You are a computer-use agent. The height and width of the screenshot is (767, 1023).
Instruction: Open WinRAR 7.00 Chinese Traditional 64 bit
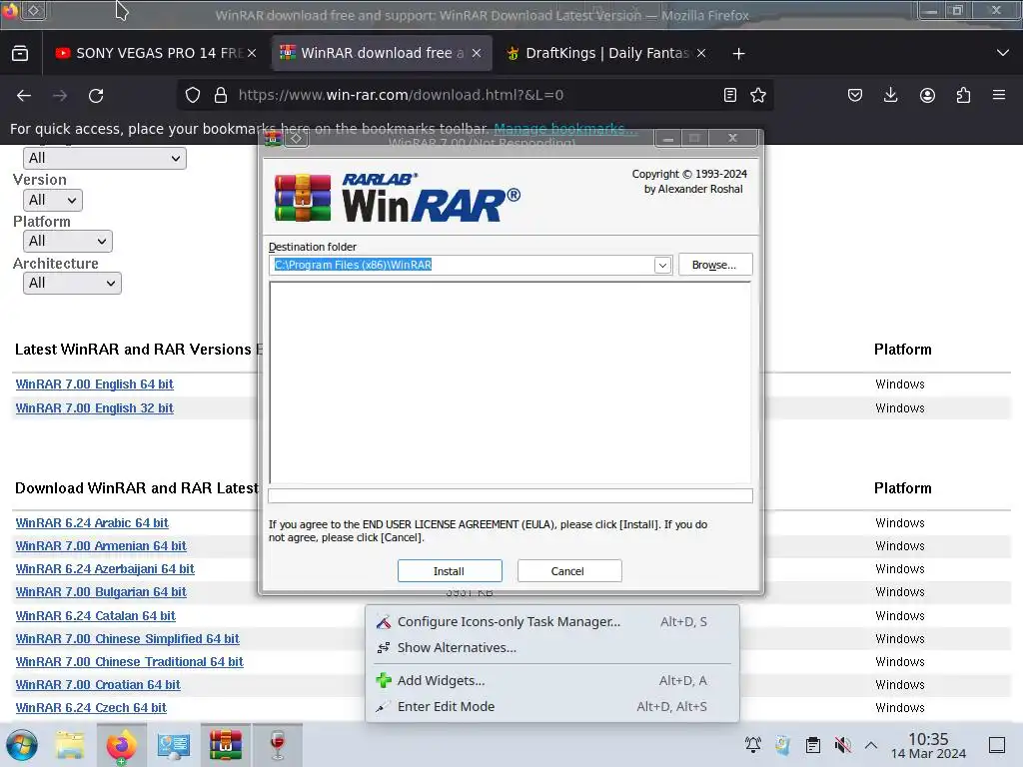click(x=129, y=662)
